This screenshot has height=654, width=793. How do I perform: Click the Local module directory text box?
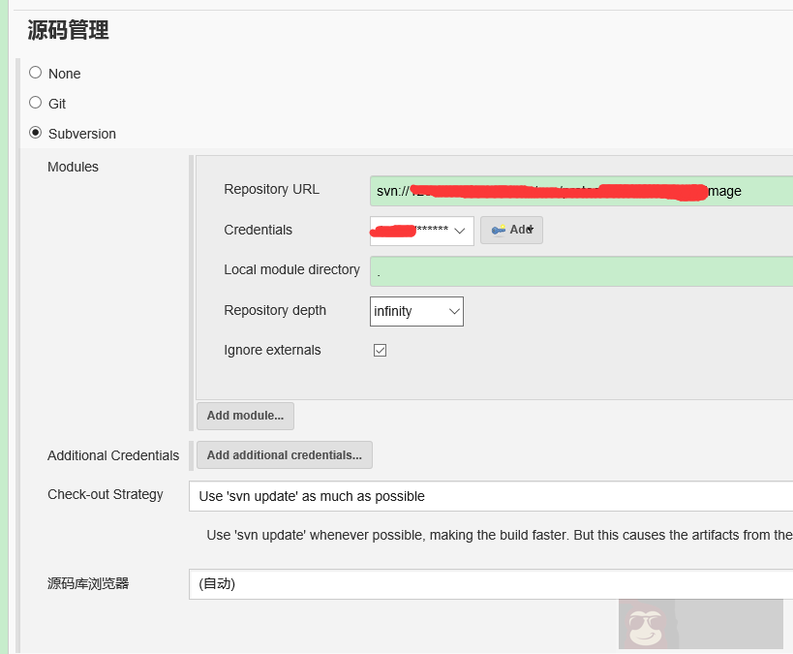[581, 271]
